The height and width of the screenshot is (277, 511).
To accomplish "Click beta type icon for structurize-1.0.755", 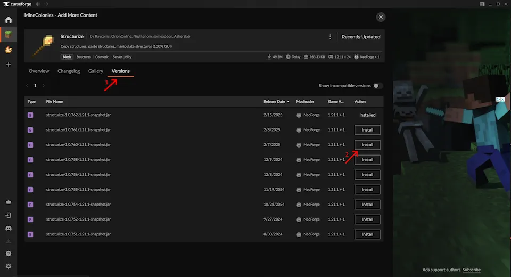I will (30, 190).
